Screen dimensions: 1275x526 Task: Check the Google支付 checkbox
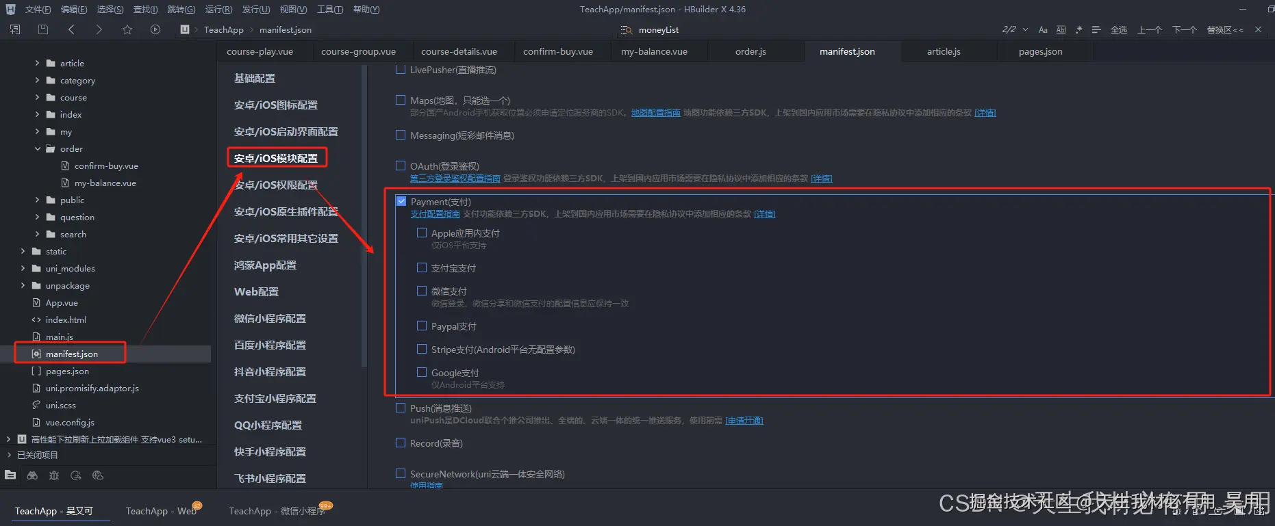point(422,372)
